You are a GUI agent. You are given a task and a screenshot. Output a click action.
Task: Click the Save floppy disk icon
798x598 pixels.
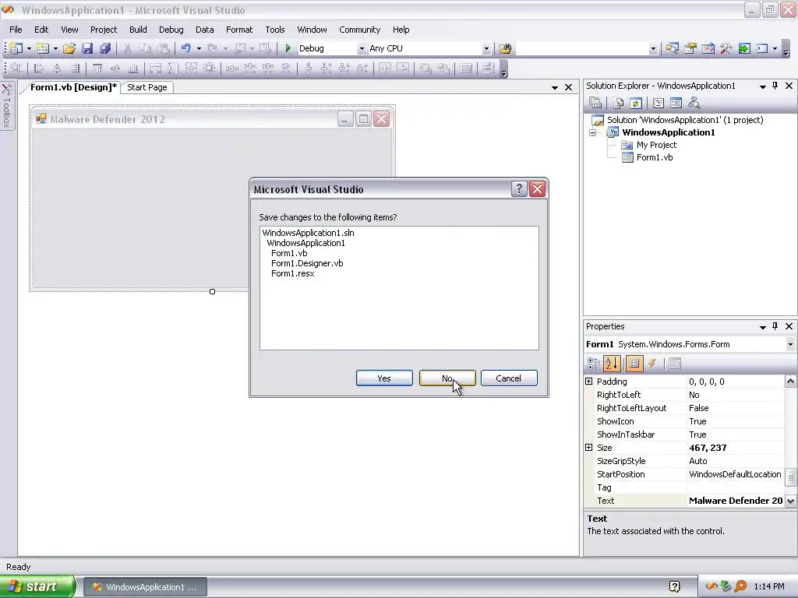tap(87, 48)
